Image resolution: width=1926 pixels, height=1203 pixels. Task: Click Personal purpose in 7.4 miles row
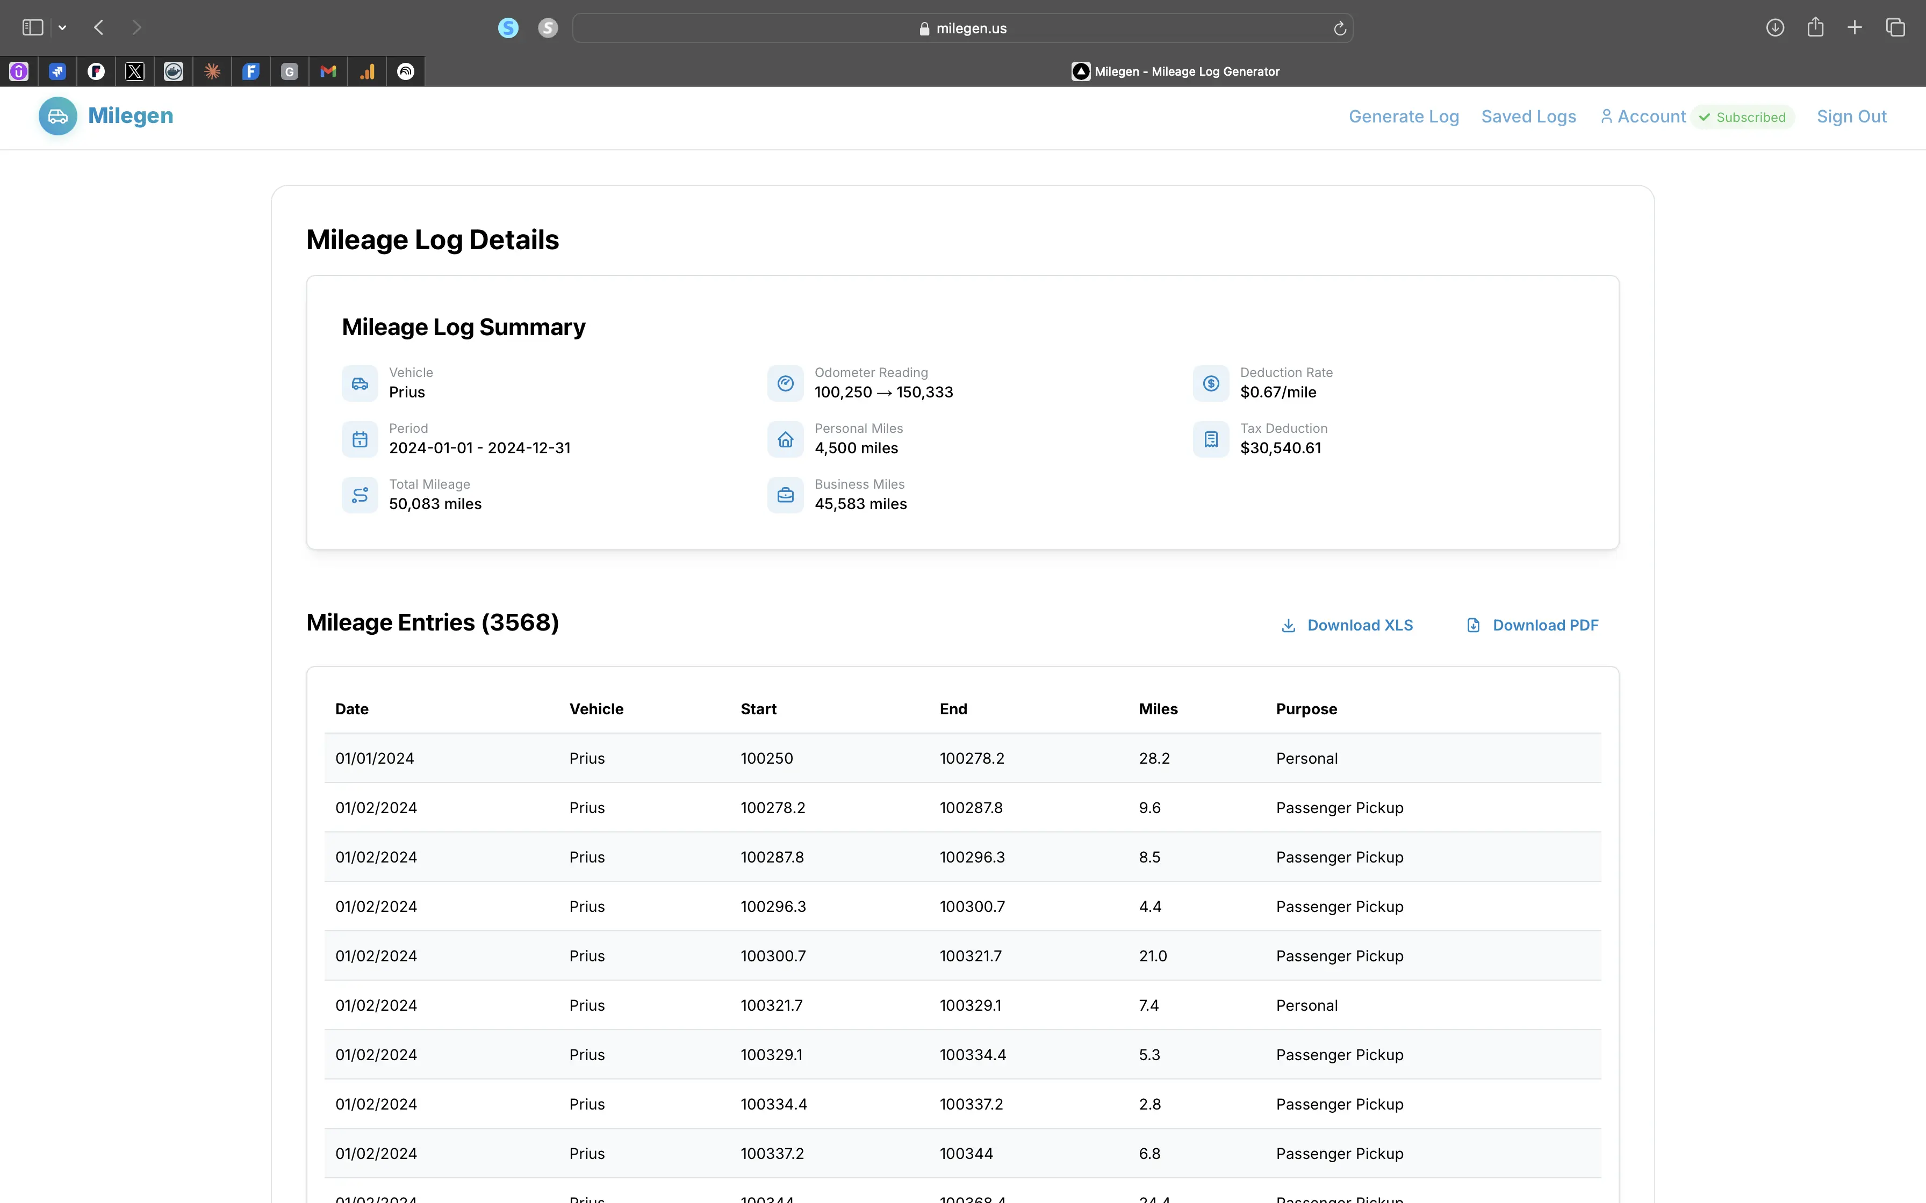pyautogui.click(x=1306, y=1005)
